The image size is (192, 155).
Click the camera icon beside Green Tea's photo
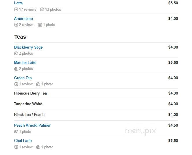(38, 84)
